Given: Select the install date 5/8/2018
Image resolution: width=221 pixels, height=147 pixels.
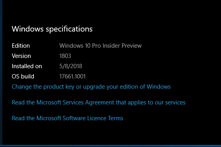Looking at the screenshot, I should click(71, 66).
